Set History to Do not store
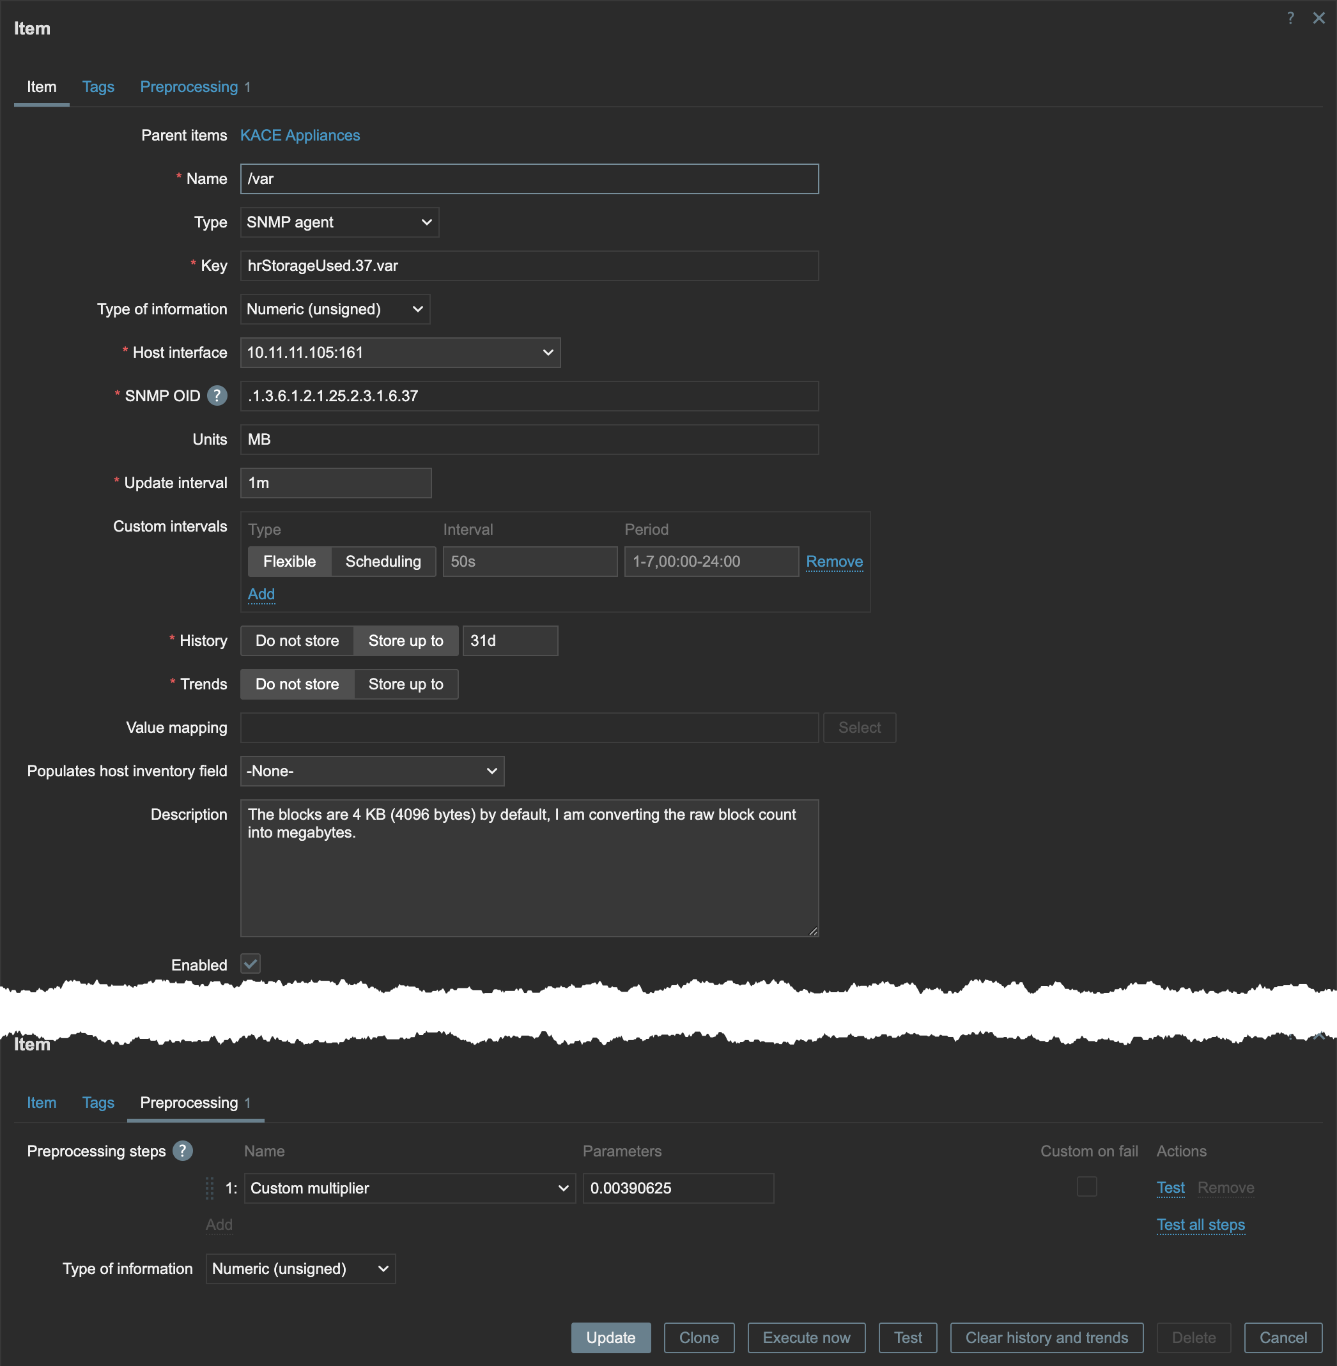The width and height of the screenshot is (1337, 1366). (x=297, y=641)
